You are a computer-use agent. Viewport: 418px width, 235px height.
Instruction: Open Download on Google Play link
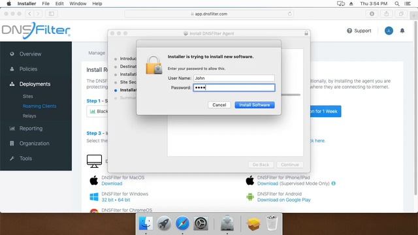(x=284, y=200)
